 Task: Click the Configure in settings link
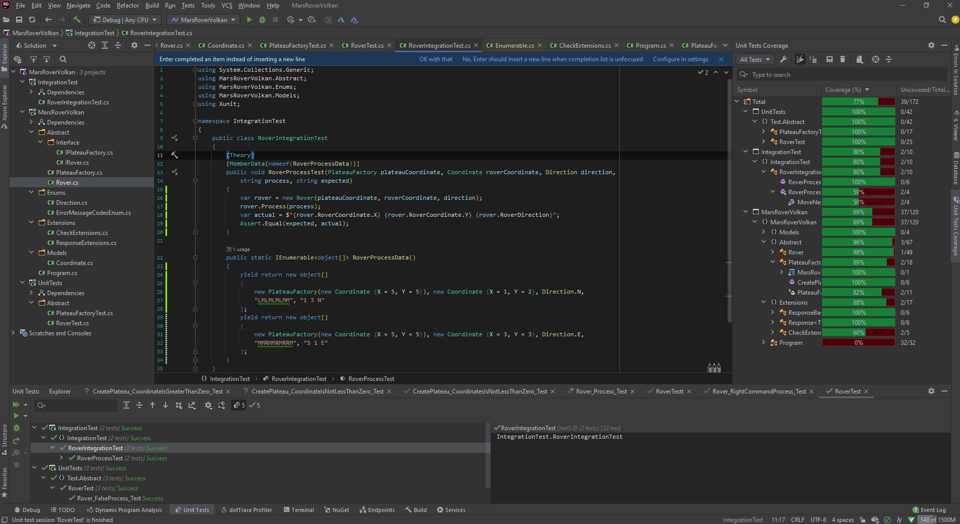pos(680,59)
